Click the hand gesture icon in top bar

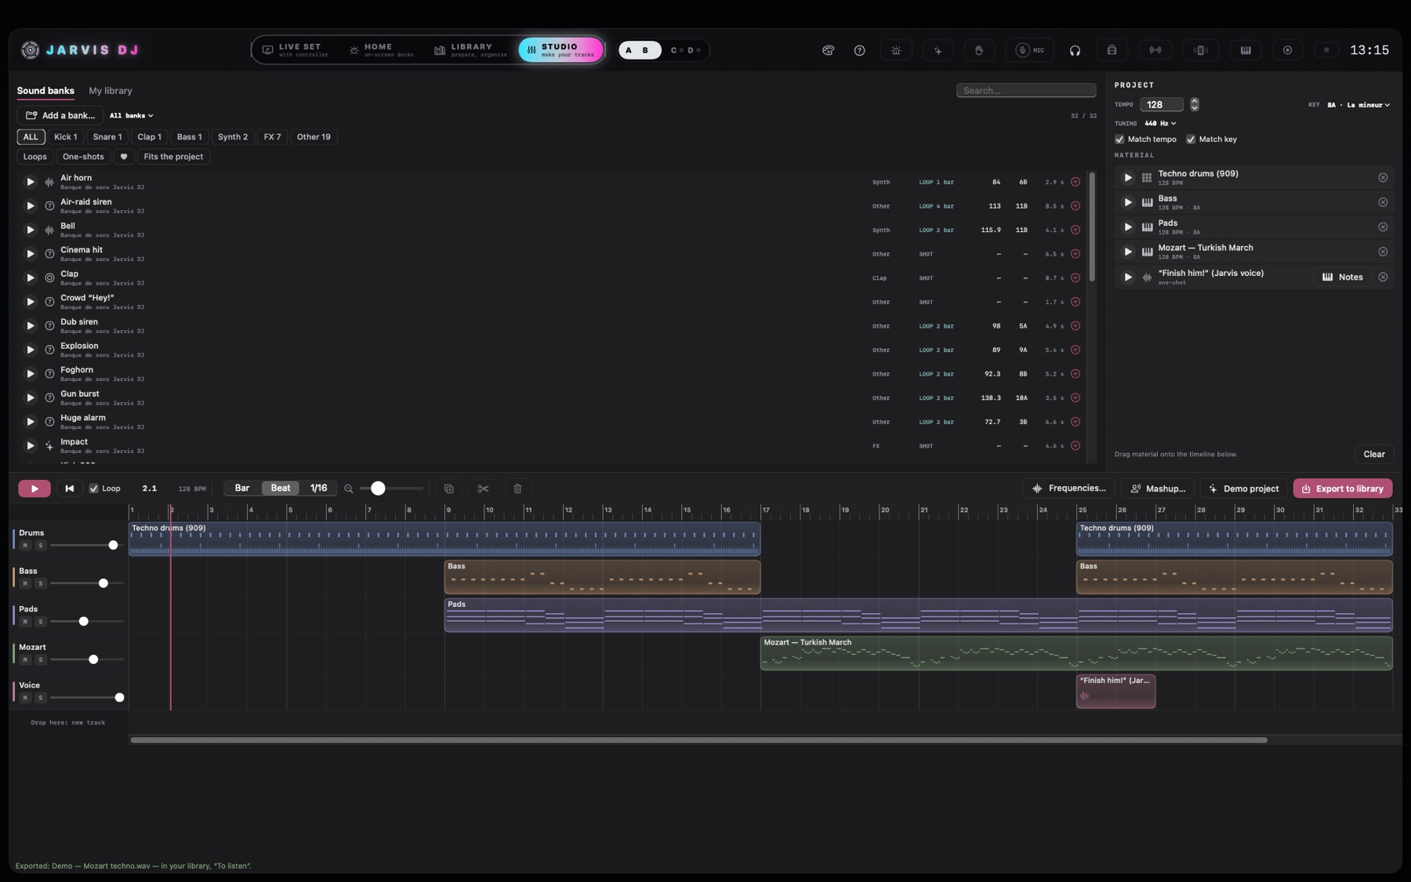(979, 50)
